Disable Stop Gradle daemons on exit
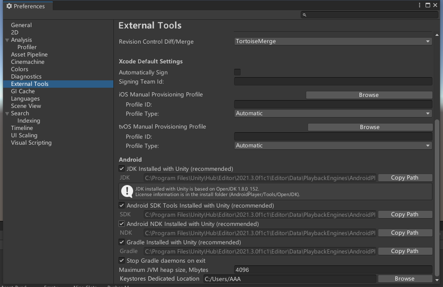Image resolution: width=443 pixels, height=287 pixels. (121, 260)
